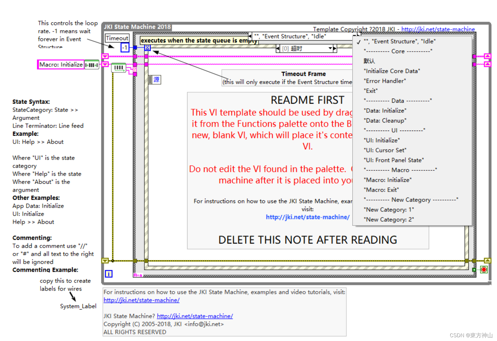This screenshot has width=497, height=341.
Task: Click the "State Syntax:" heading
Action: tap(31, 102)
